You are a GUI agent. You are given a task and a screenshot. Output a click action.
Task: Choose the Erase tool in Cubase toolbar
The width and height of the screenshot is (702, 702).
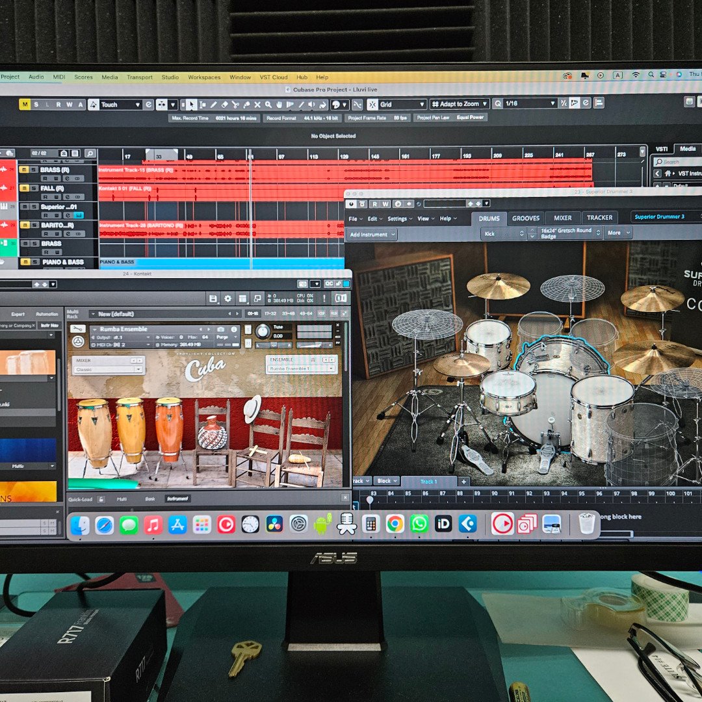coord(224,105)
